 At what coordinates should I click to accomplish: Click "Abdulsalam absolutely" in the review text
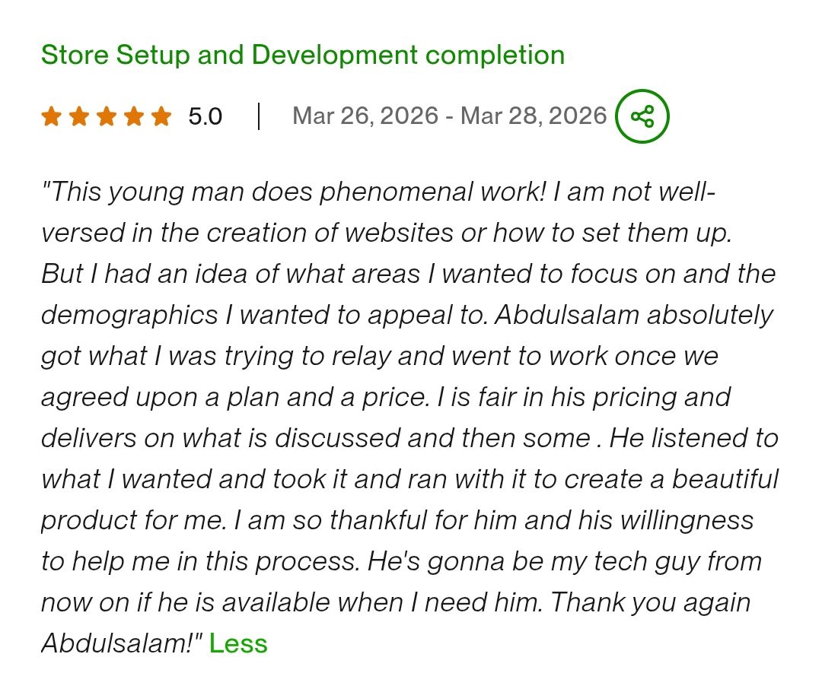tap(633, 315)
